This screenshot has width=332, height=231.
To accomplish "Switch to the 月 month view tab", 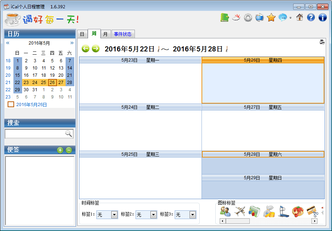I will pyautogui.click(x=105, y=34).
